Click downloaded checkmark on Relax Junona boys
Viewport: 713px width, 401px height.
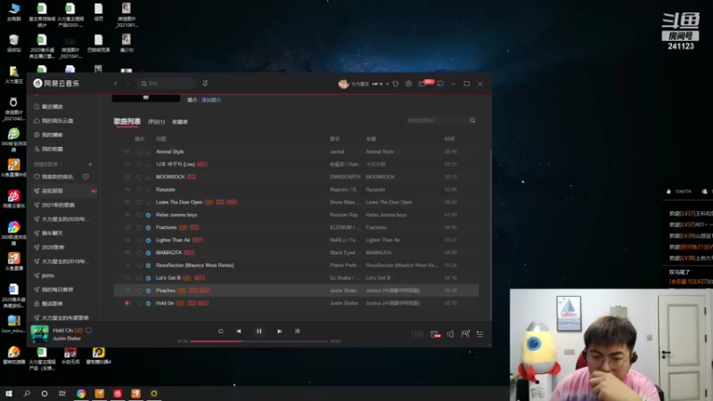click(x=148, y=215)
